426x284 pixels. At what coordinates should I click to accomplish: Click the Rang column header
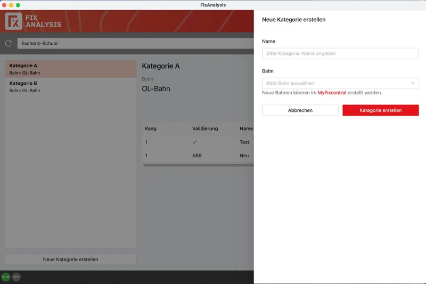[x=151, y=128]
